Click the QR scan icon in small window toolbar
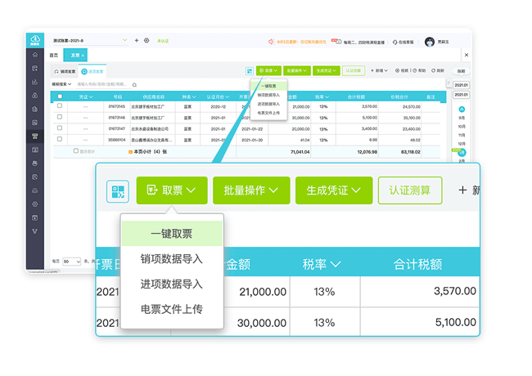Viewport: 532px width, 376px height. coord(250,71)
